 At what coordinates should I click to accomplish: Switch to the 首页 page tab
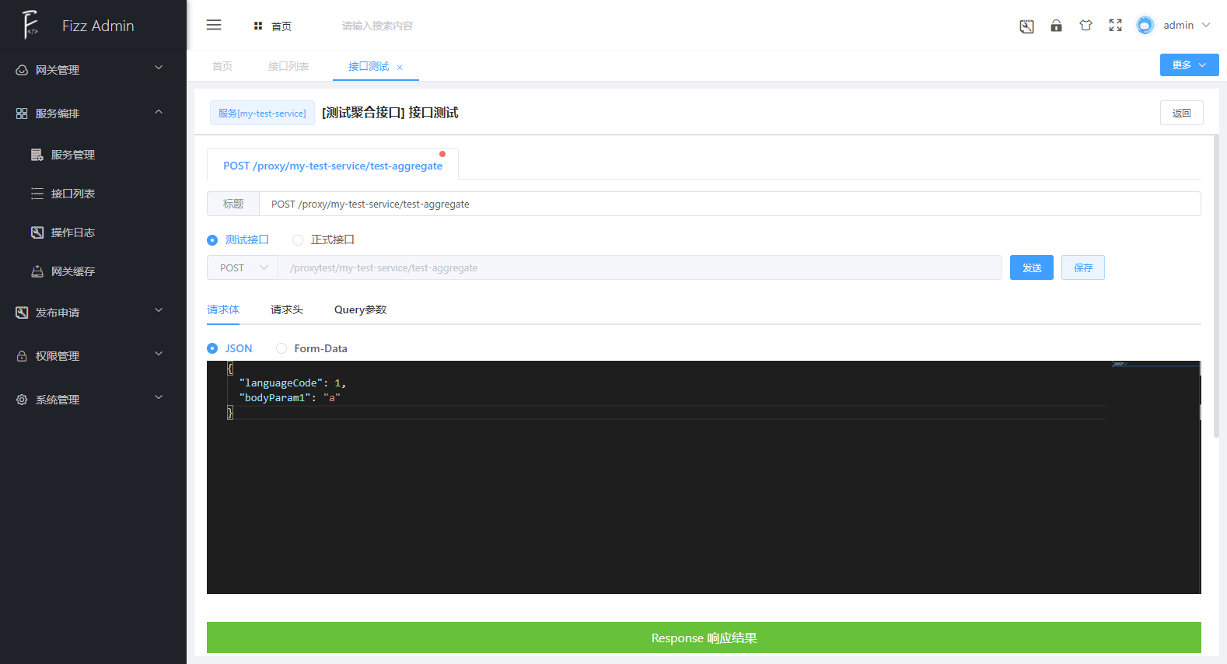tap(222, 66)
